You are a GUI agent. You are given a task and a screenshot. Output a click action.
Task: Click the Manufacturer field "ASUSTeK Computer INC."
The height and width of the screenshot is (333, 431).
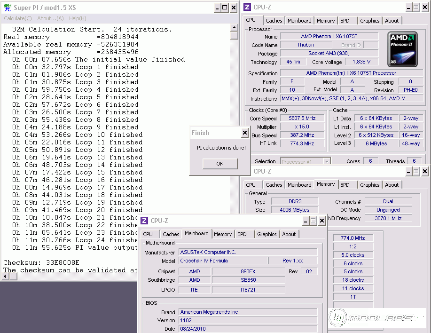tap(248, 252)
